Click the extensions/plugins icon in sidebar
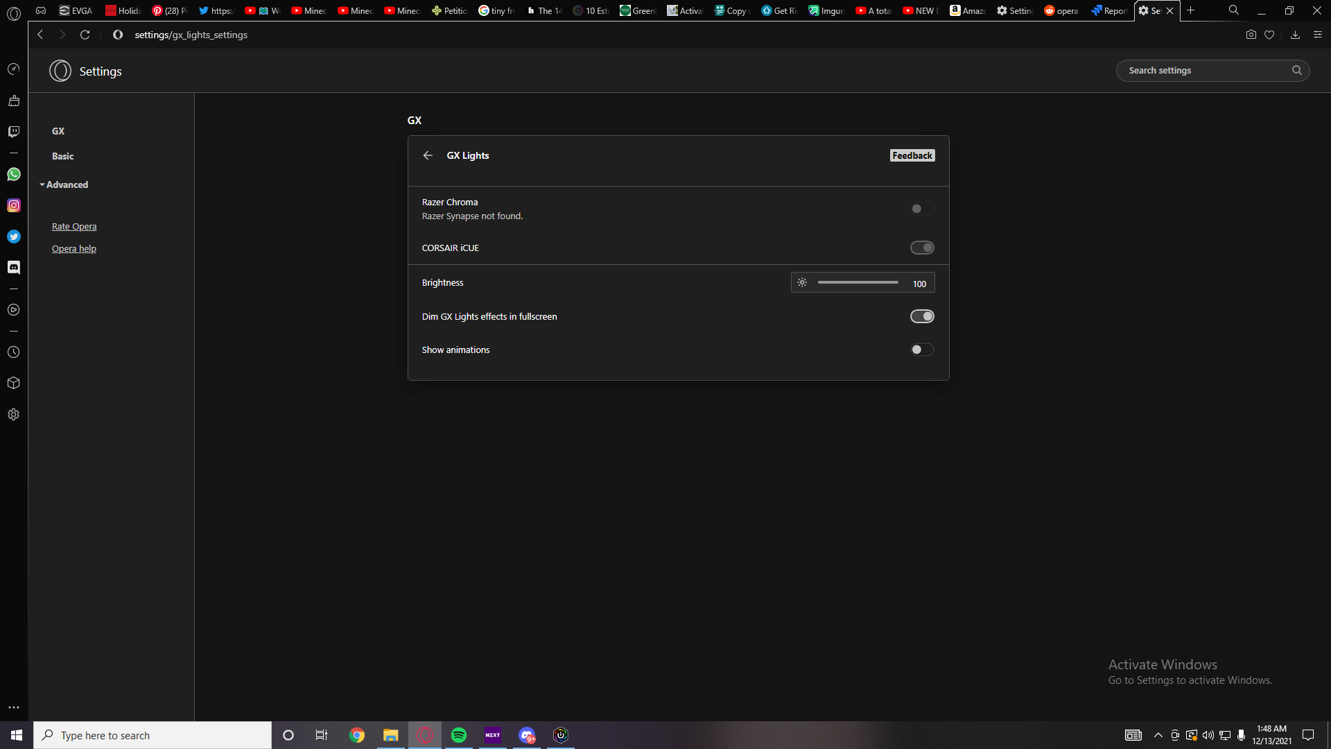The image size is (1331, 749). point(14,382)
